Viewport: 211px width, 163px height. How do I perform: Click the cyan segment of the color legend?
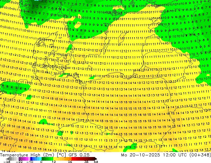(40, 159)
